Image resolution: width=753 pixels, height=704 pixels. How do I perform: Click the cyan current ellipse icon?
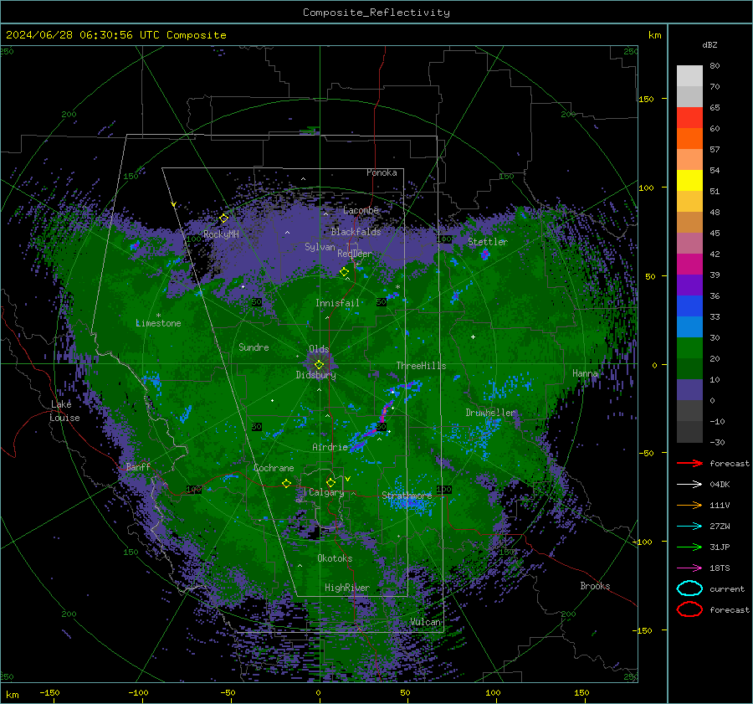[x=689, y=588]
